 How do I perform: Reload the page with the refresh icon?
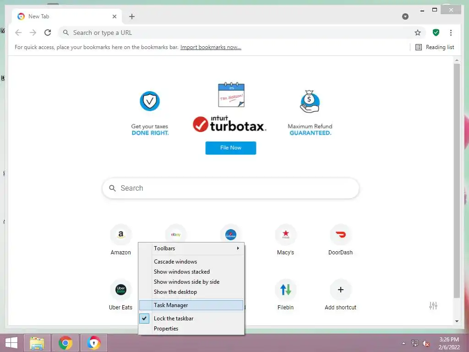pyautogui.click(x=48, y=33)
